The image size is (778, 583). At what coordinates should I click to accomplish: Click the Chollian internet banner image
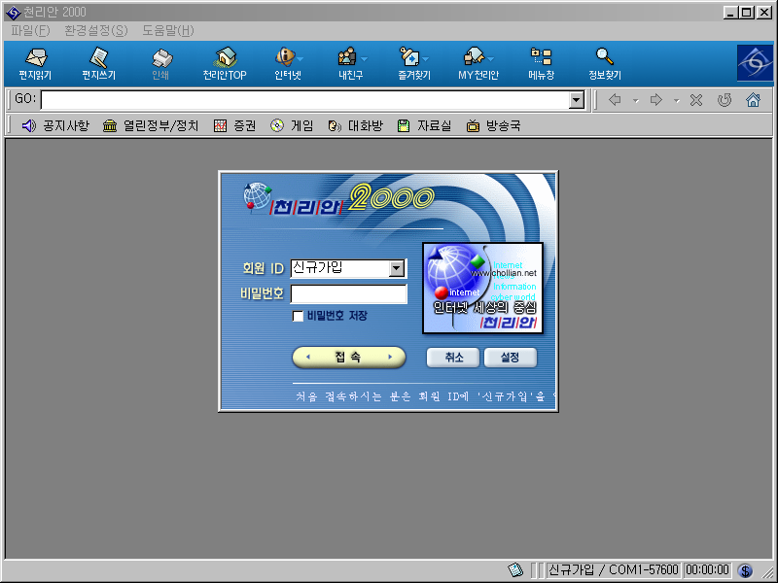pyautogui.click(x=482, y=288)
